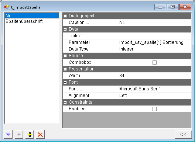This screenshot has height=142, width=195.
Task: Tick the Enabled checkbox
Action: pos(154,109)
